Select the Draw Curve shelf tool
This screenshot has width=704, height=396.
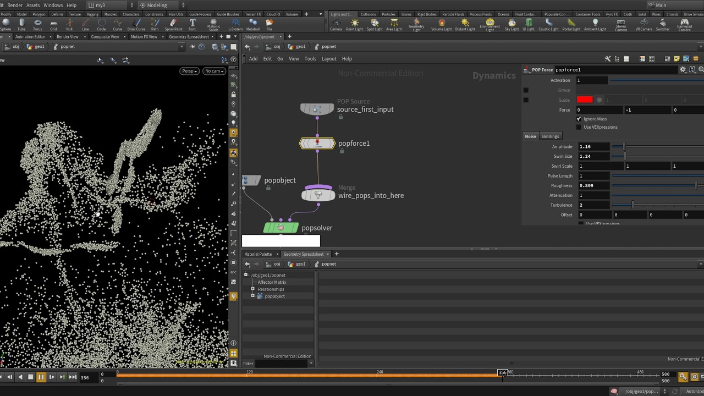pos(136,25)
